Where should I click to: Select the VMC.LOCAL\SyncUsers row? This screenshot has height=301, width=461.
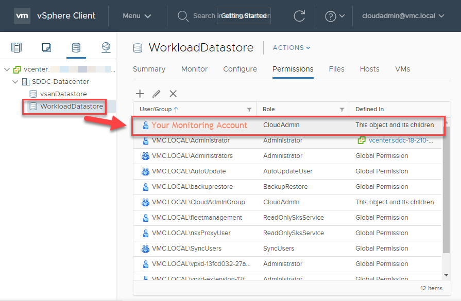point(287,249)
